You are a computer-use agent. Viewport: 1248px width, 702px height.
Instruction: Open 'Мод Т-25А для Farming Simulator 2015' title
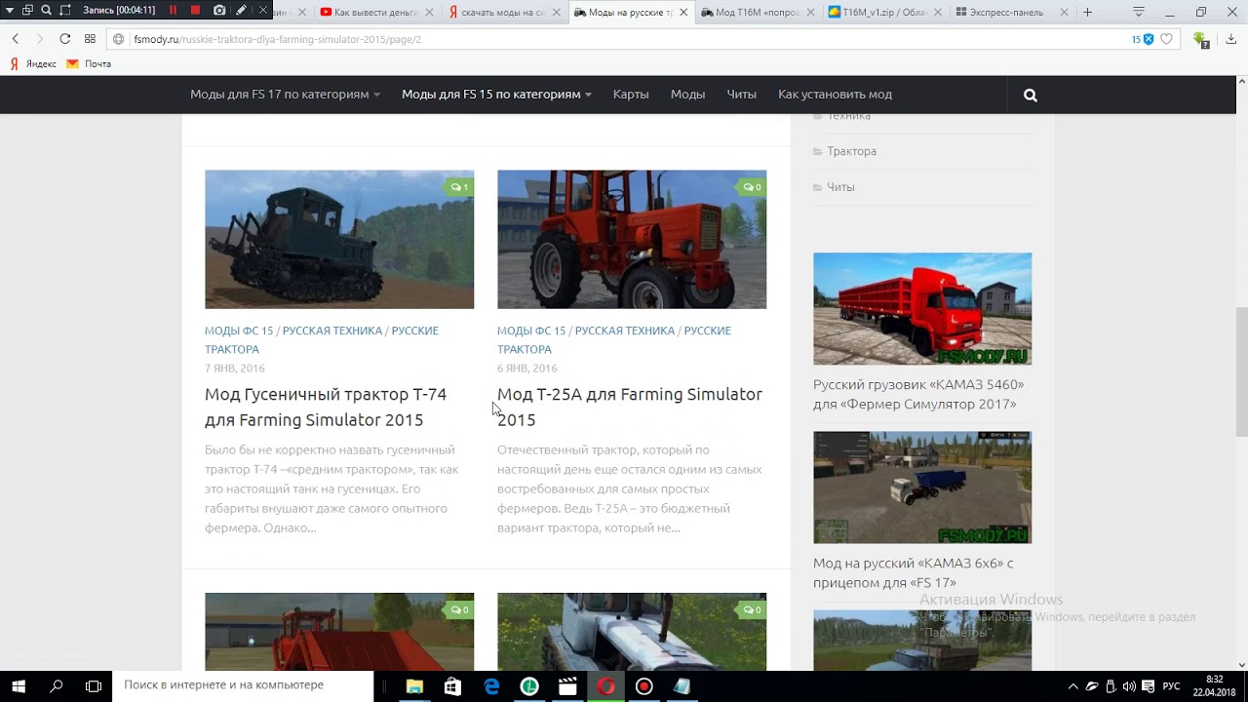(630, 408)
